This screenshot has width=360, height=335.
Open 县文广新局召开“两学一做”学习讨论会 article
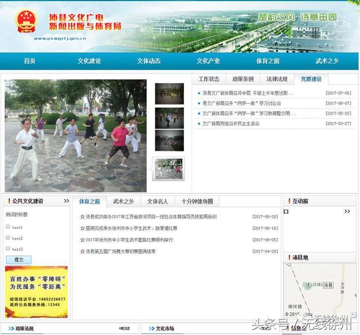tap(242, 103)
